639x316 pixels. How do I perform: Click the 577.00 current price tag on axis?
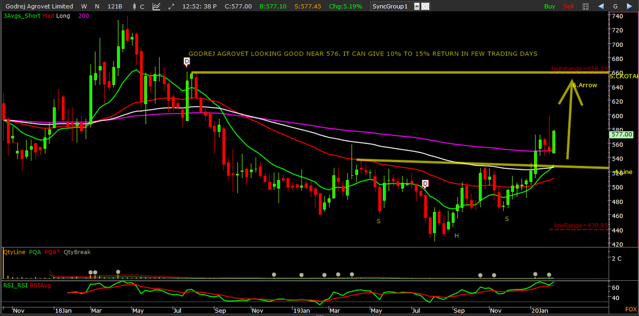click(622, 135)
